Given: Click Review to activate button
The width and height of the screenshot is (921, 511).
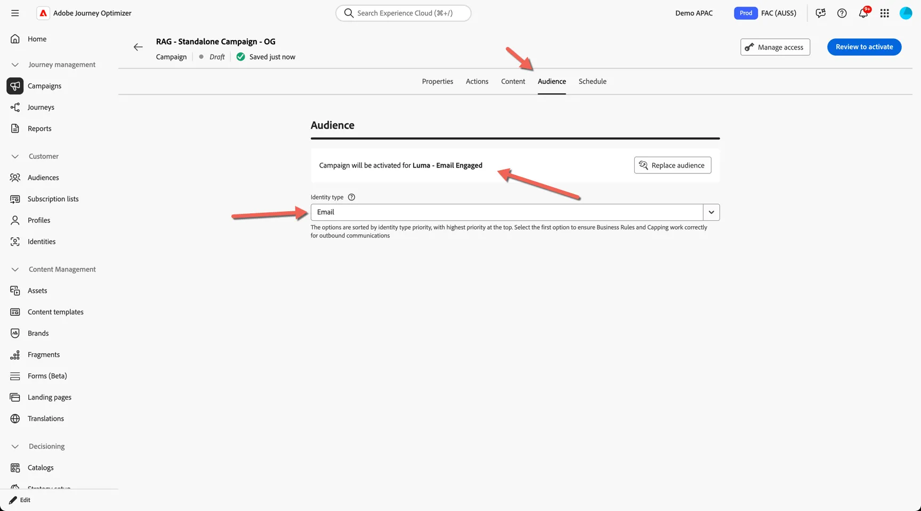Looking at the screenshot, I should coord(865,47).
